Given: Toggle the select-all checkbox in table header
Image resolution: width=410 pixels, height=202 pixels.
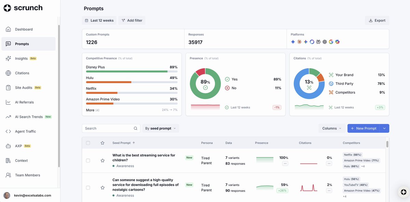Looking at the screenshot, I should click(x=88, y=143).
